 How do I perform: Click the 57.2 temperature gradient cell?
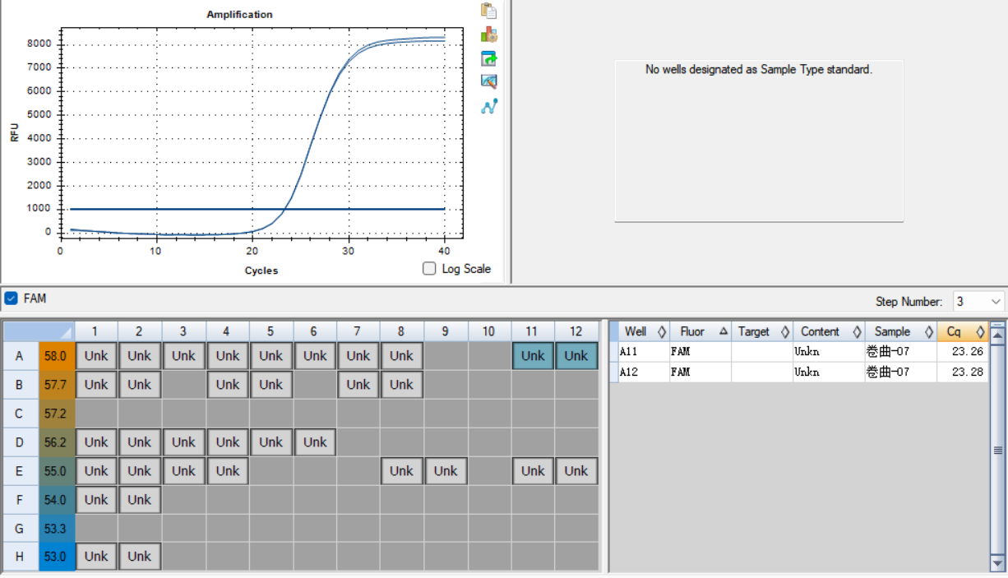pos(56,414)
